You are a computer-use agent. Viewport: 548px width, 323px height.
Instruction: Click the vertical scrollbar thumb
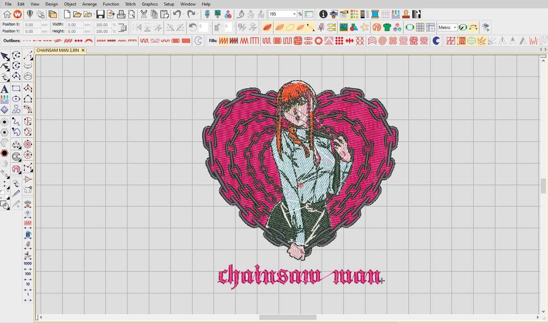click(x=544, y=185)
